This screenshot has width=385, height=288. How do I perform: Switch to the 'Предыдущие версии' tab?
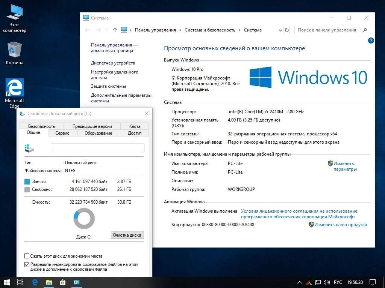coord(92,126)
